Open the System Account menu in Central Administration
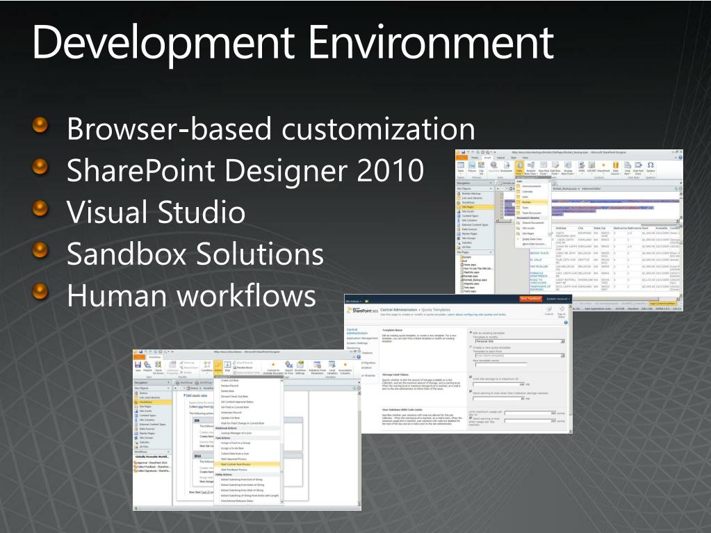Viewport: 711px width, 533px height. 557,299
